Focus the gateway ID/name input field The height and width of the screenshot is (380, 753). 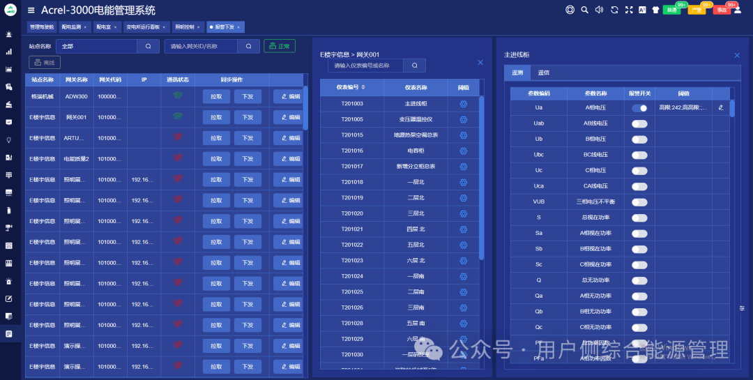201,46
